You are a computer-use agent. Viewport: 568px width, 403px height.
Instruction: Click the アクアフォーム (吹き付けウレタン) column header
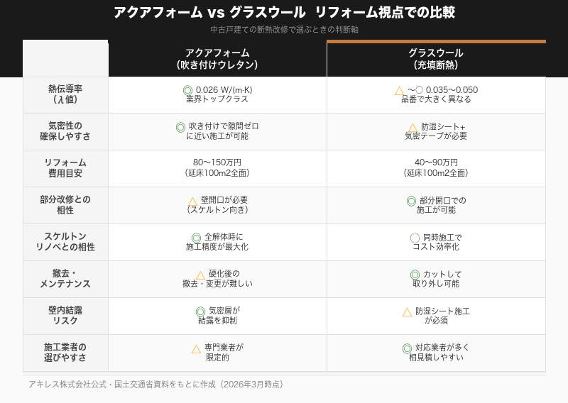click(217, 59)
